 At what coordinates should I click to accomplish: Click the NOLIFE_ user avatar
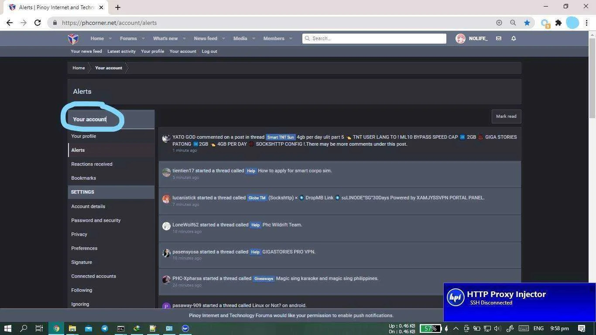(460, 38)
